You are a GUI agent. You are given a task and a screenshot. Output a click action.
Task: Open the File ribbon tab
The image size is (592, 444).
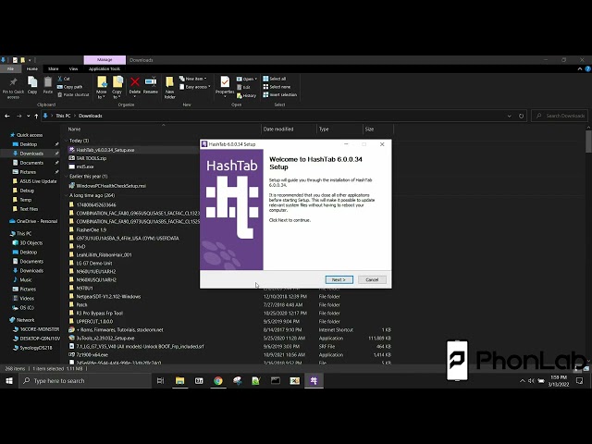(10, 68)
